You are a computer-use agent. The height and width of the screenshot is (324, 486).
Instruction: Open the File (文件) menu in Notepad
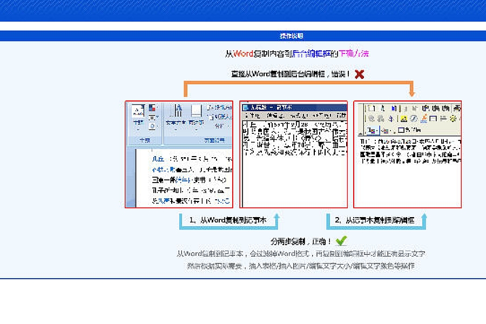(x=253, y=116)
